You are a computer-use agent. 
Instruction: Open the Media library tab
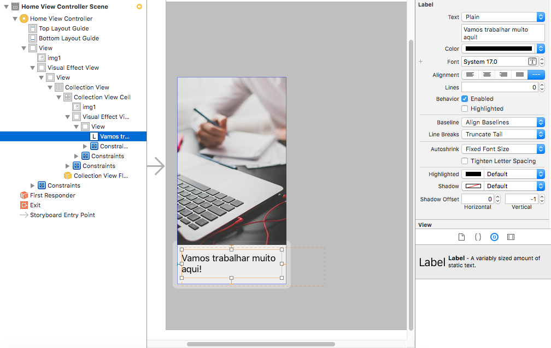point(511,237)
